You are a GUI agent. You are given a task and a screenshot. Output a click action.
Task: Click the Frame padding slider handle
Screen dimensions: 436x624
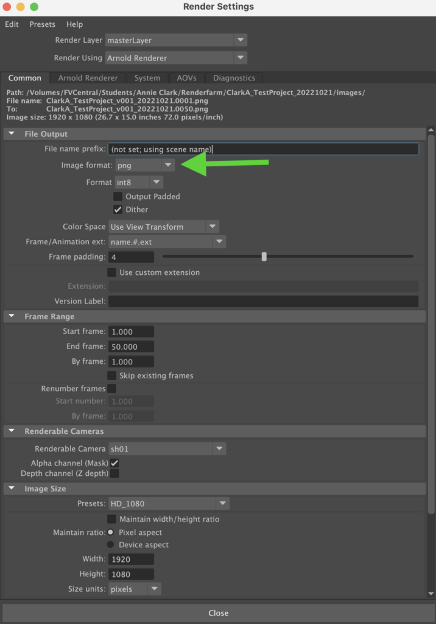(x=264, y=257)
